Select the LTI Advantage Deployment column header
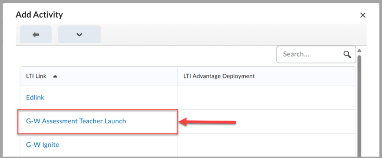 click(219, 76)
